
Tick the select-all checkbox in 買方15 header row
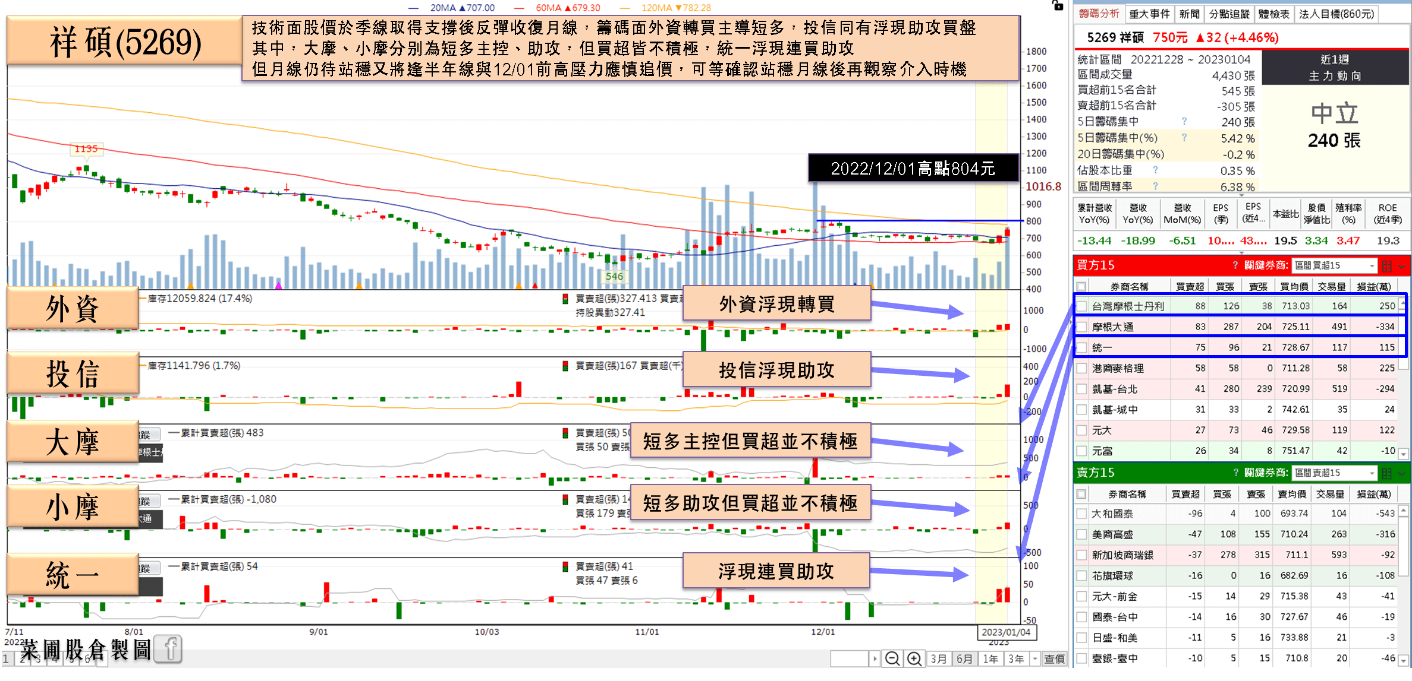(1081, 287)
